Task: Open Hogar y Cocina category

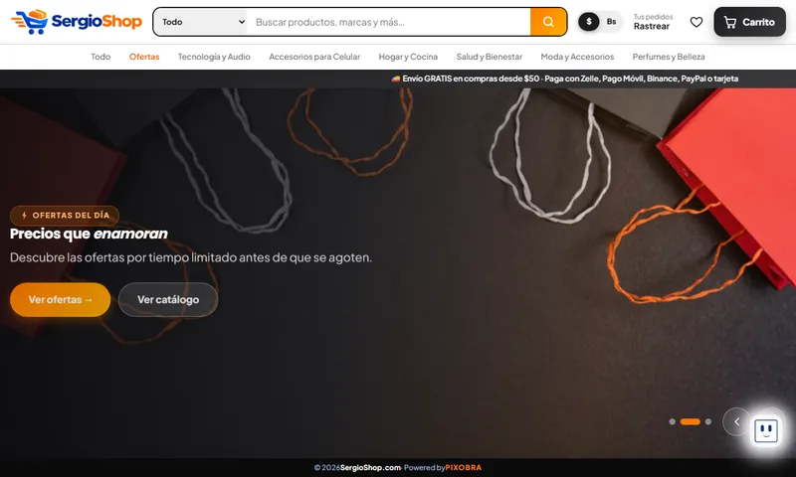Action: pyautogui.click(x=408, y=57)
